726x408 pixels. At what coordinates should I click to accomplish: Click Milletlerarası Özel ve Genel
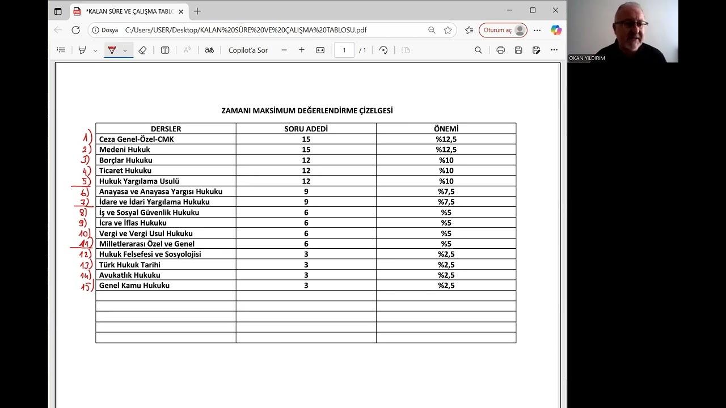pyautogui.click(x=147, y=244)
